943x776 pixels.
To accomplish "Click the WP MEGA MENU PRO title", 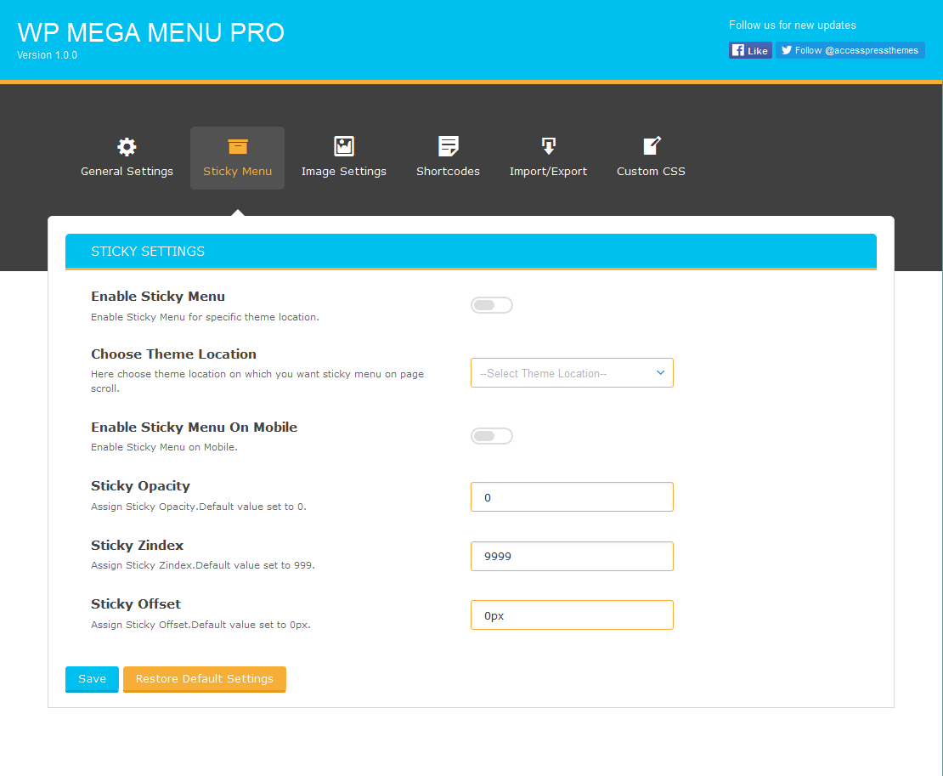I will (x=151, y=32).
